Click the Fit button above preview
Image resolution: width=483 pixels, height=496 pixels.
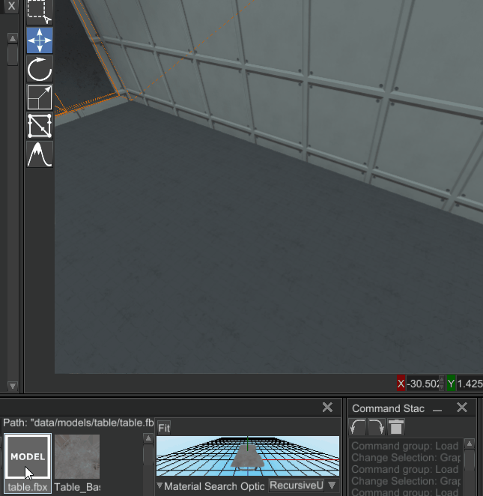(164, 428)
